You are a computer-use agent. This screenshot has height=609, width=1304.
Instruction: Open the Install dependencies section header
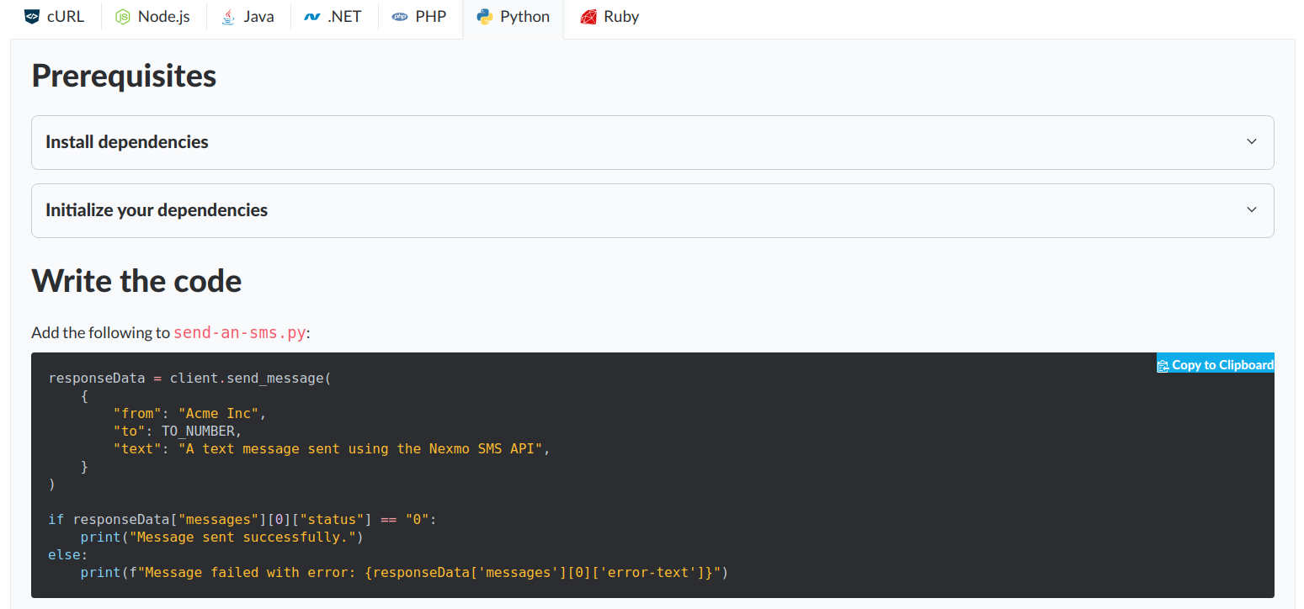[652, 142]
